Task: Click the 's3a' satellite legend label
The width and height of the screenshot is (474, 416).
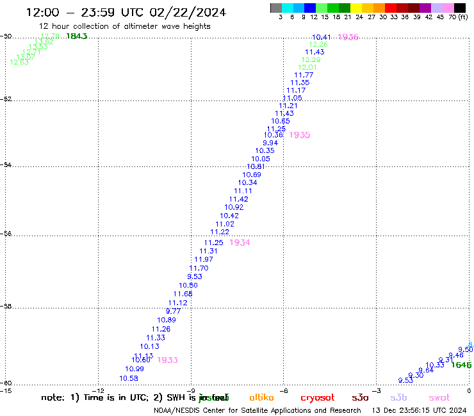Action: coord(360,397)
